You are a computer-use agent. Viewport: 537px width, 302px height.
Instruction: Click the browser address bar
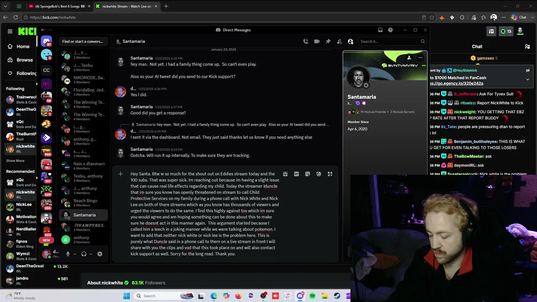click(222, 17)
